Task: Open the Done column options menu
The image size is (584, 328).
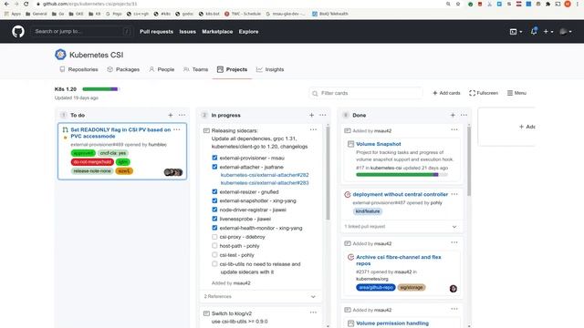Action: pyautogui.click(x=464, y=116)
